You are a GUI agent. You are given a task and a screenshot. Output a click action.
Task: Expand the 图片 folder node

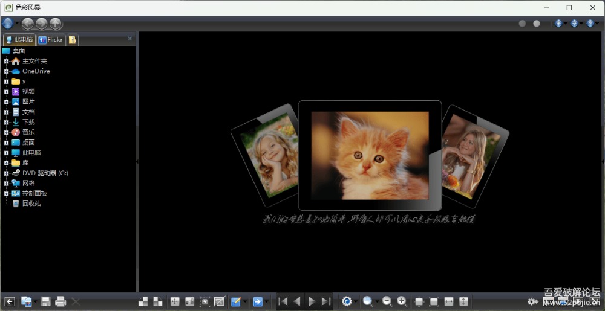coord(6,102)
